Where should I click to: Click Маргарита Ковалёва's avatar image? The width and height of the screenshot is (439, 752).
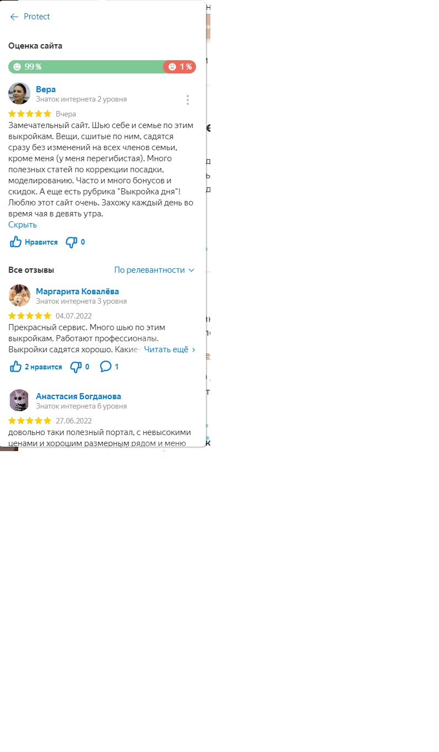[x=19, y=295]
